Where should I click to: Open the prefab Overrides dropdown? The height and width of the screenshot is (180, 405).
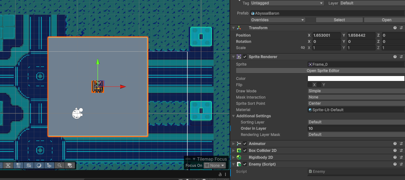point(278,20)
